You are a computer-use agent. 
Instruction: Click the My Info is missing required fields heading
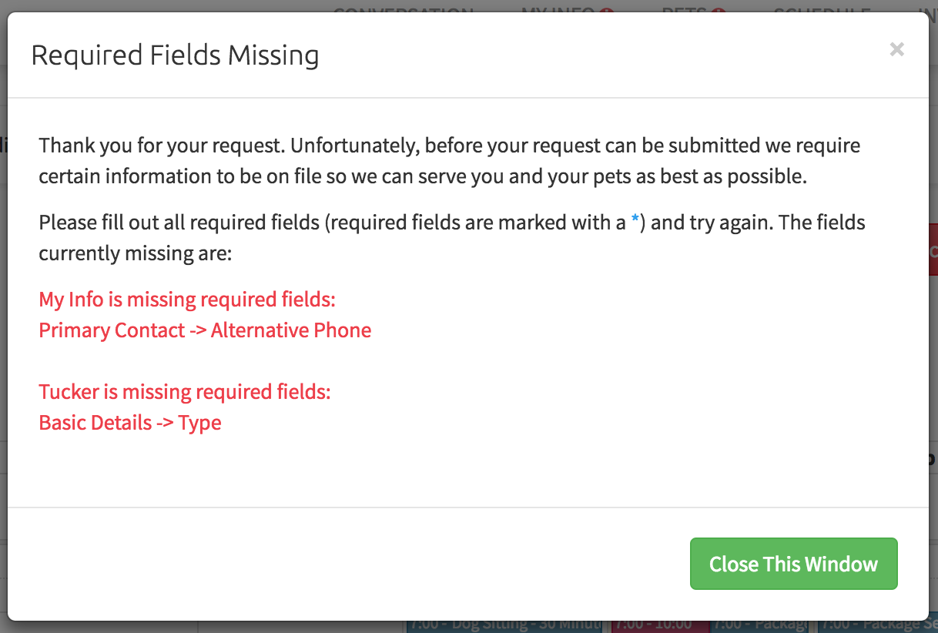tap(187, 300)
